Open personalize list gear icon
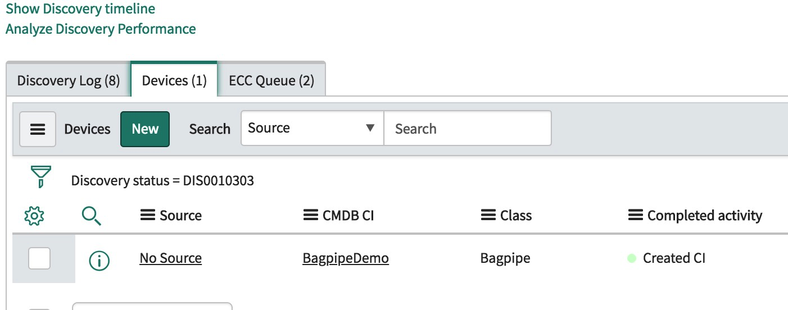This screenshot has height=310, width=788. pos(34,216)
